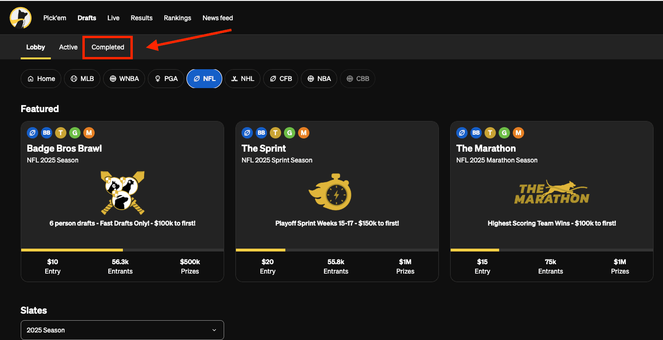Open the Completed drafts tab

click(108, 47)
